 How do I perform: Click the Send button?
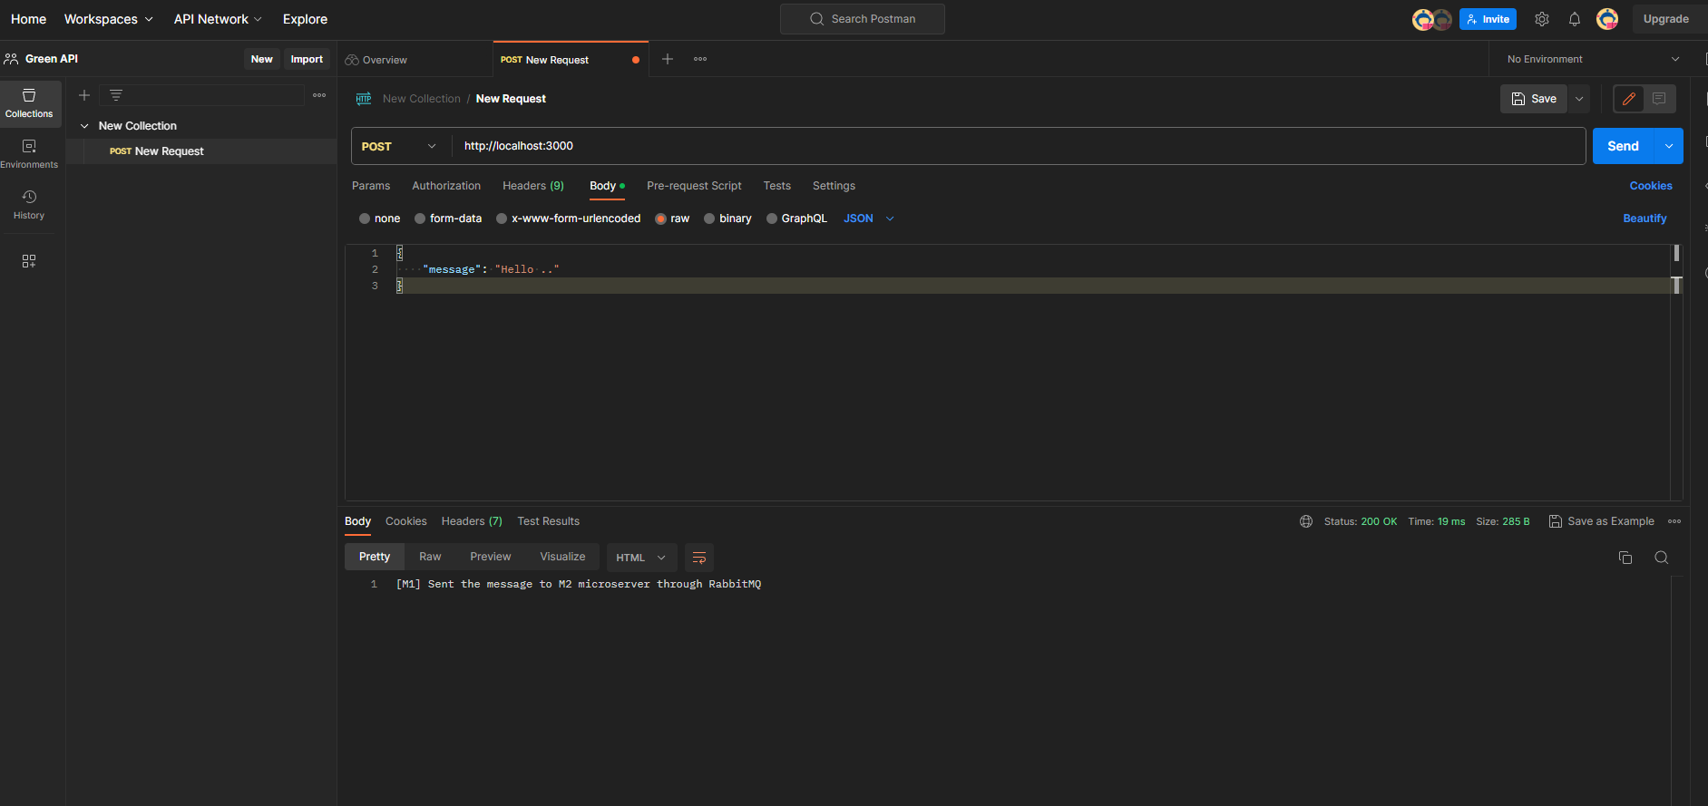(x=1623, y=146)
